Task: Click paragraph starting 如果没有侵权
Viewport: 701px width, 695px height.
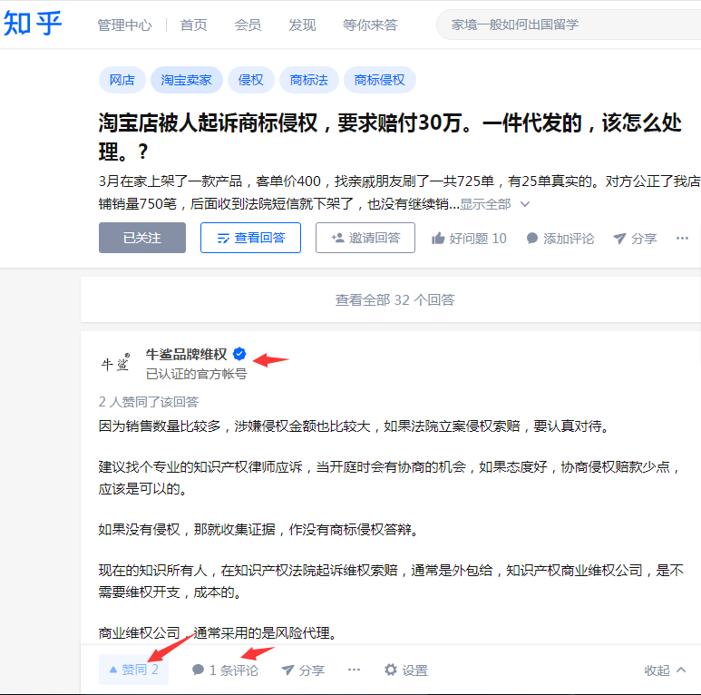Action: pyautogui.click(x=258, y=530)
